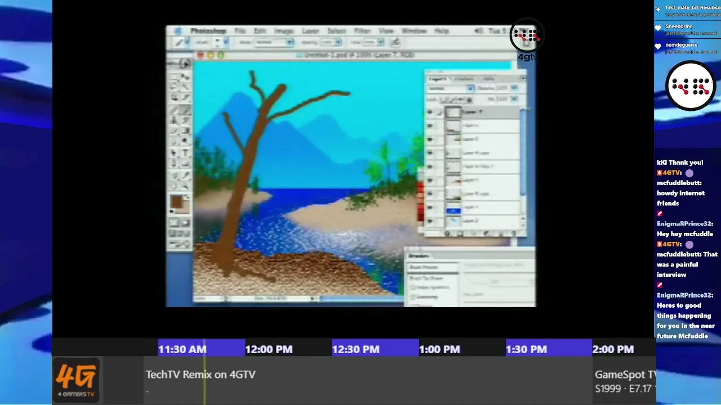Choose the Magic Wand tool

click(185, 87)
